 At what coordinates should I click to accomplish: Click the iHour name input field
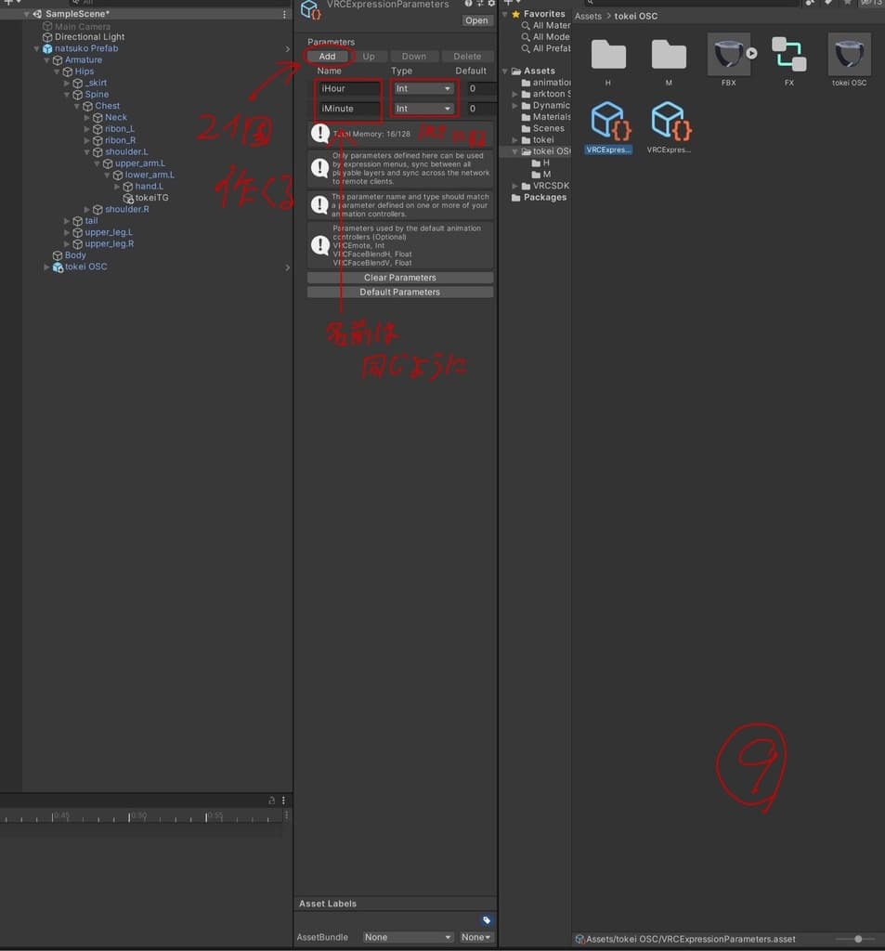point(349,88)
